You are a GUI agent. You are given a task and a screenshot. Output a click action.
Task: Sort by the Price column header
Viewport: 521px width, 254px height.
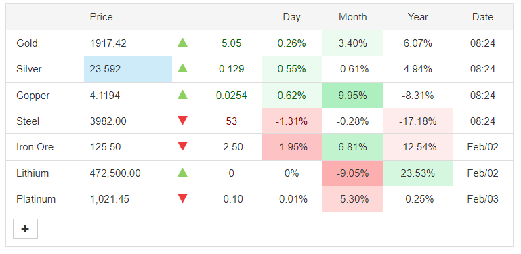coord(102,17)
